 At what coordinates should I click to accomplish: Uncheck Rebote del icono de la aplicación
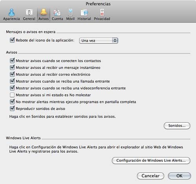coord(12,40)
